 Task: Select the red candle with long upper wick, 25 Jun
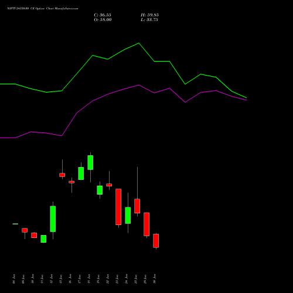pos(137,206)
